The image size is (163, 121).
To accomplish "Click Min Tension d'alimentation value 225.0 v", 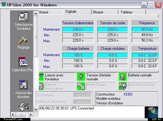I will pyautogui.click(x=78, y=35).
